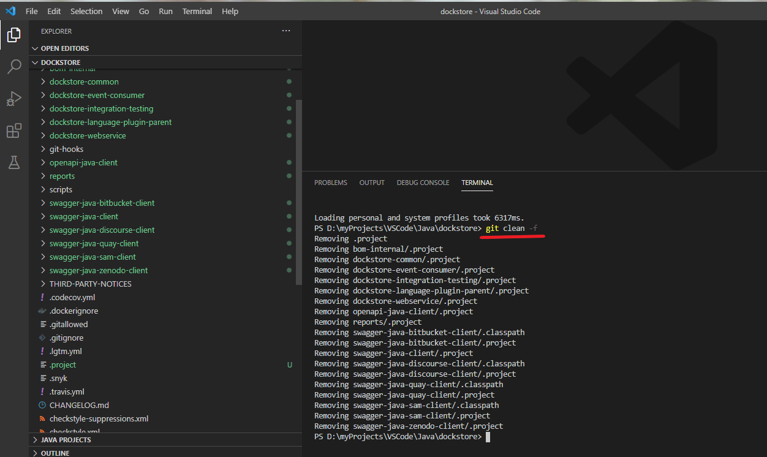
Task: Open the Explorer view in activity bar
Action: point(14,35)
